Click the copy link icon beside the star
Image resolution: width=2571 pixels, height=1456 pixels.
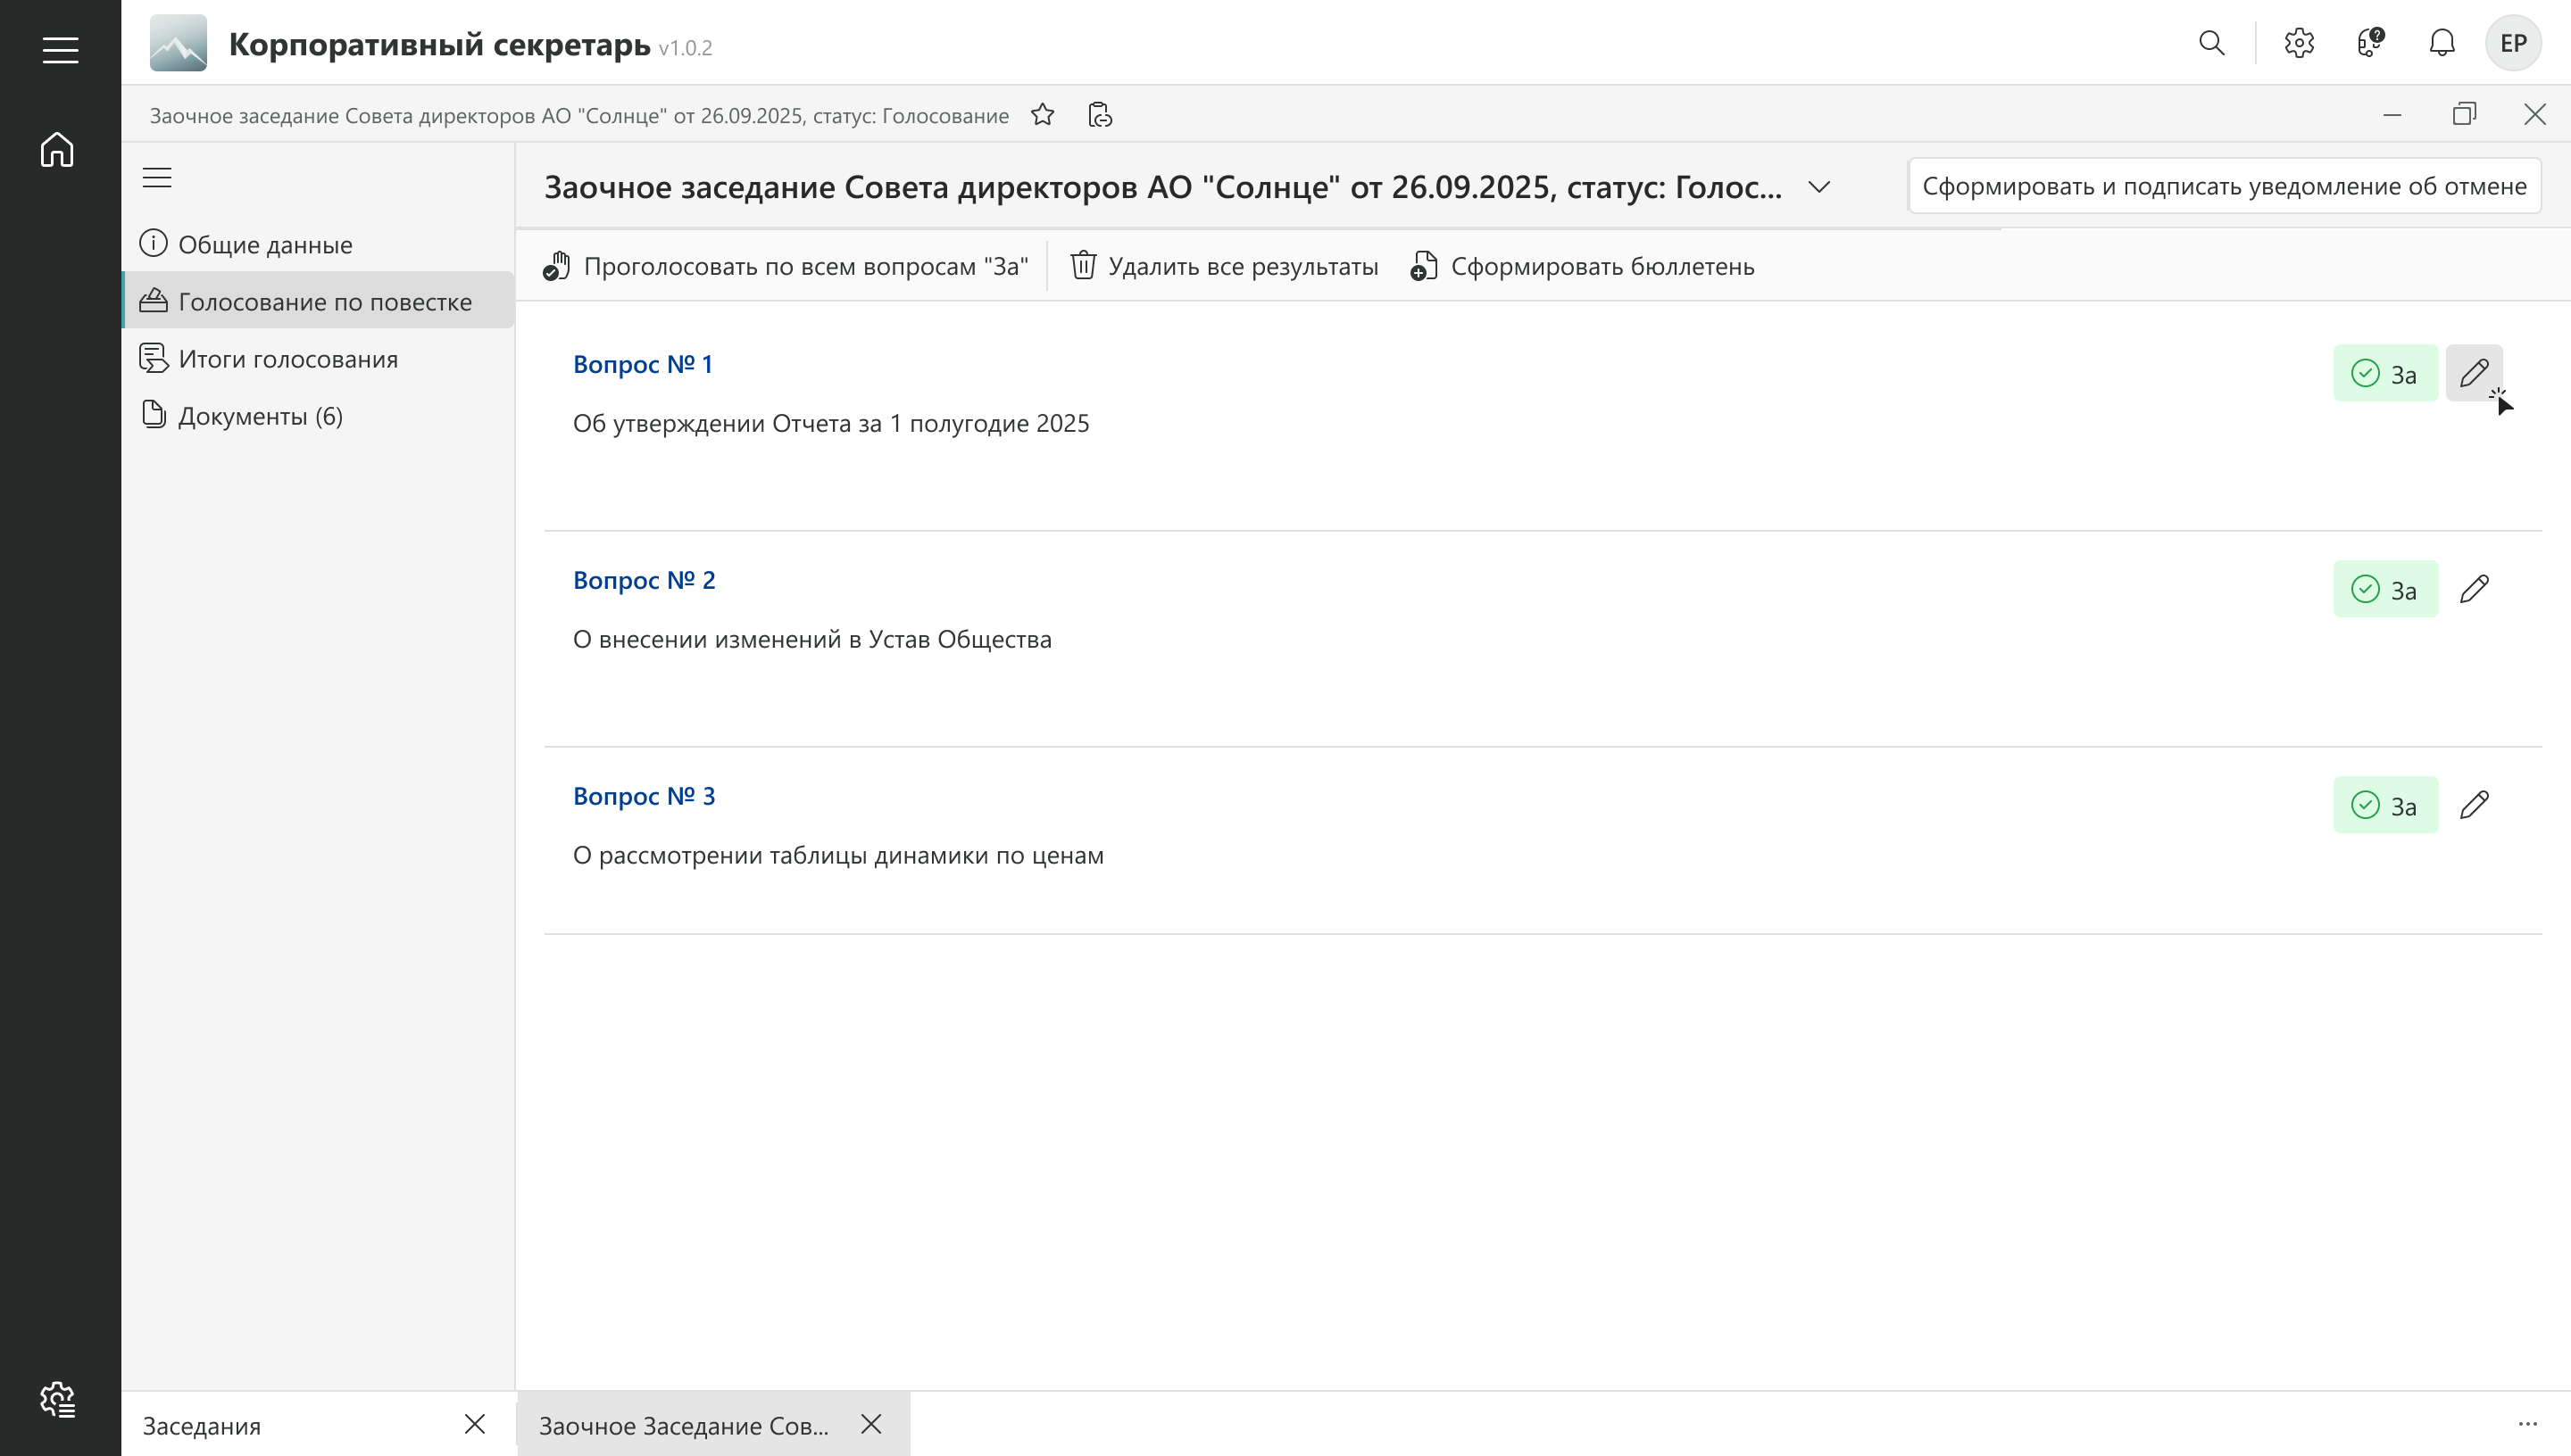[1100, 115]
